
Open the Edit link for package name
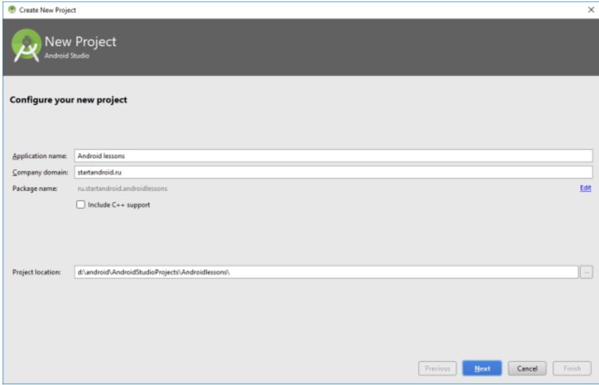[x=585, y=188]
